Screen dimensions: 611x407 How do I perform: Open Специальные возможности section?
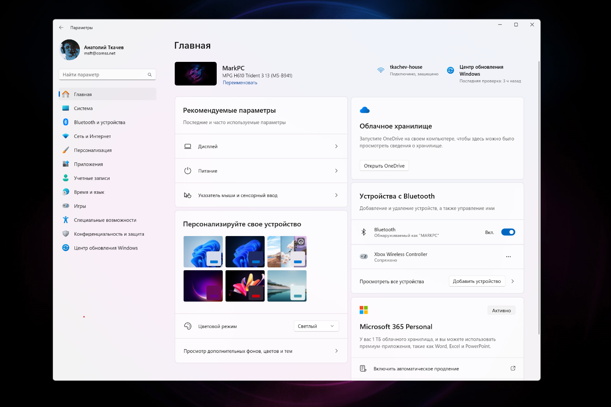tap(108, 220)
